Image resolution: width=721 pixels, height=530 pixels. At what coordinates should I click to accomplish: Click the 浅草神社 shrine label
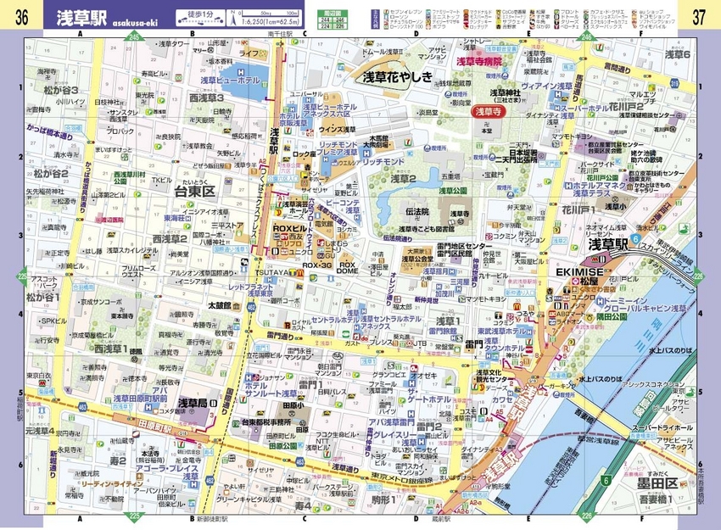505,92
